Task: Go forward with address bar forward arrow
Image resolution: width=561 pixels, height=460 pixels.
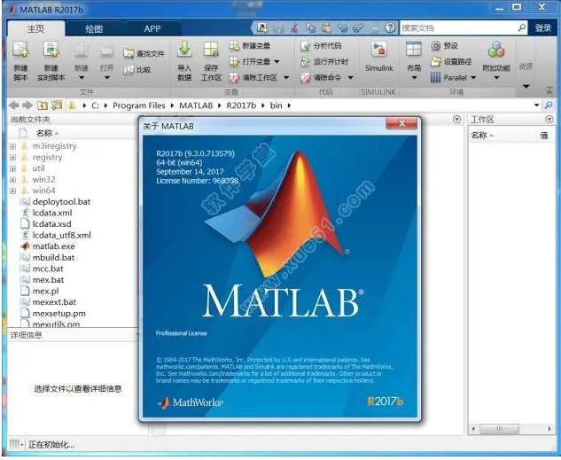Action: [x=27, y=105]
